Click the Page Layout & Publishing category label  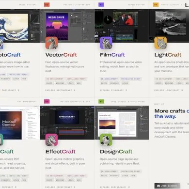click(x=128, y=101)
